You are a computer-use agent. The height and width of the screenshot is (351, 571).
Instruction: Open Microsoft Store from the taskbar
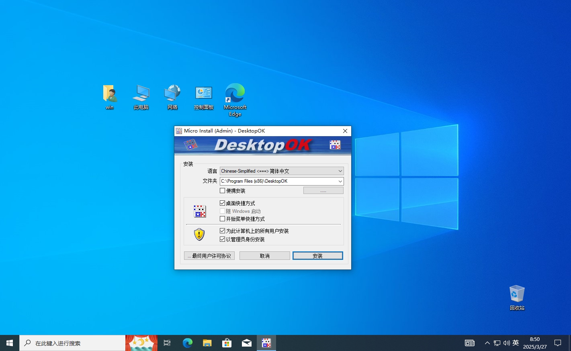227,343
